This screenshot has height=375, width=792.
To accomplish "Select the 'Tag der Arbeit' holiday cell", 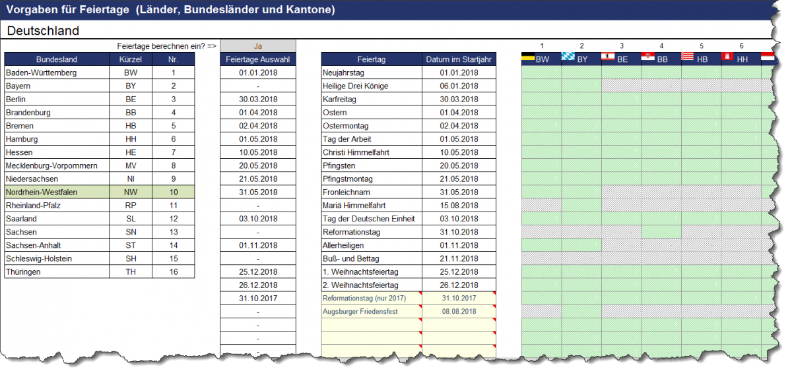I will click(372, 139).
